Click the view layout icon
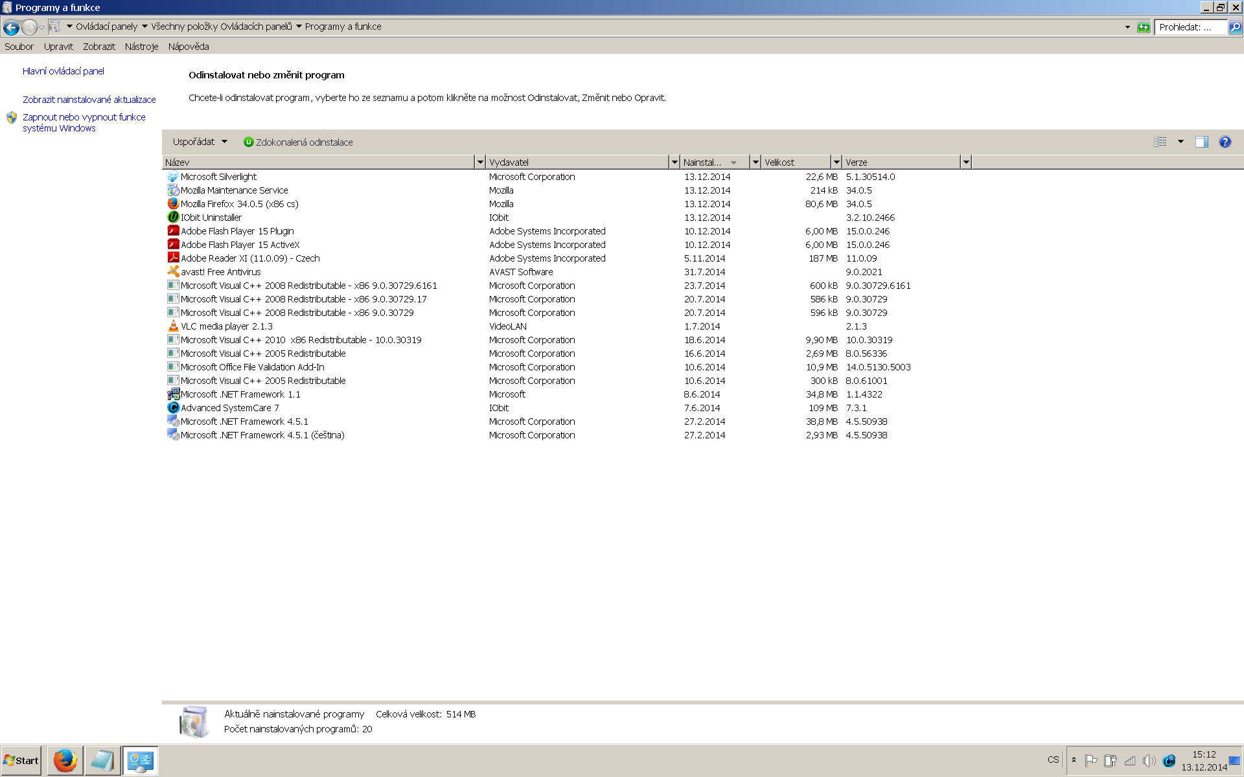 [x=1160, y=142]
